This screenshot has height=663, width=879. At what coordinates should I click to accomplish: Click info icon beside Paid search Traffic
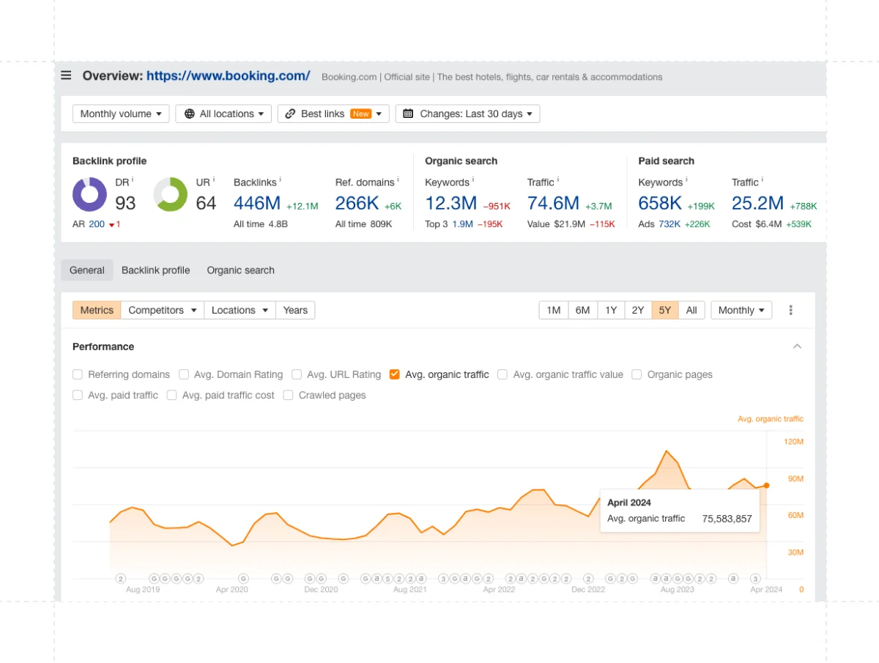coord(762,179)
